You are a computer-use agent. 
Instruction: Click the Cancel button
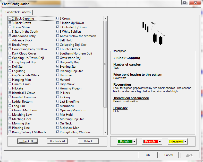click(x=169, y=155)
